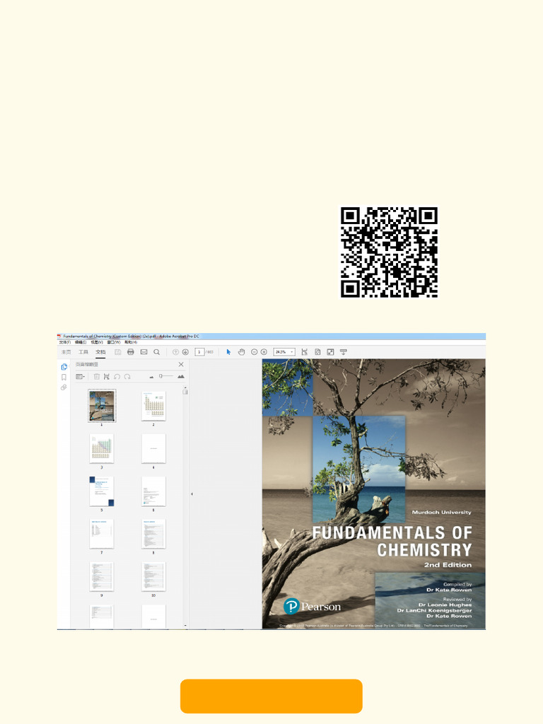
Task: Click the Print icon in toolbar
Action: click(131, 352)
